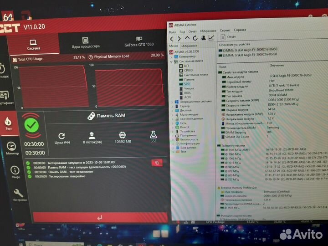Click the Поле column header
Screen dimensions: 328x246
coord(222,67)
